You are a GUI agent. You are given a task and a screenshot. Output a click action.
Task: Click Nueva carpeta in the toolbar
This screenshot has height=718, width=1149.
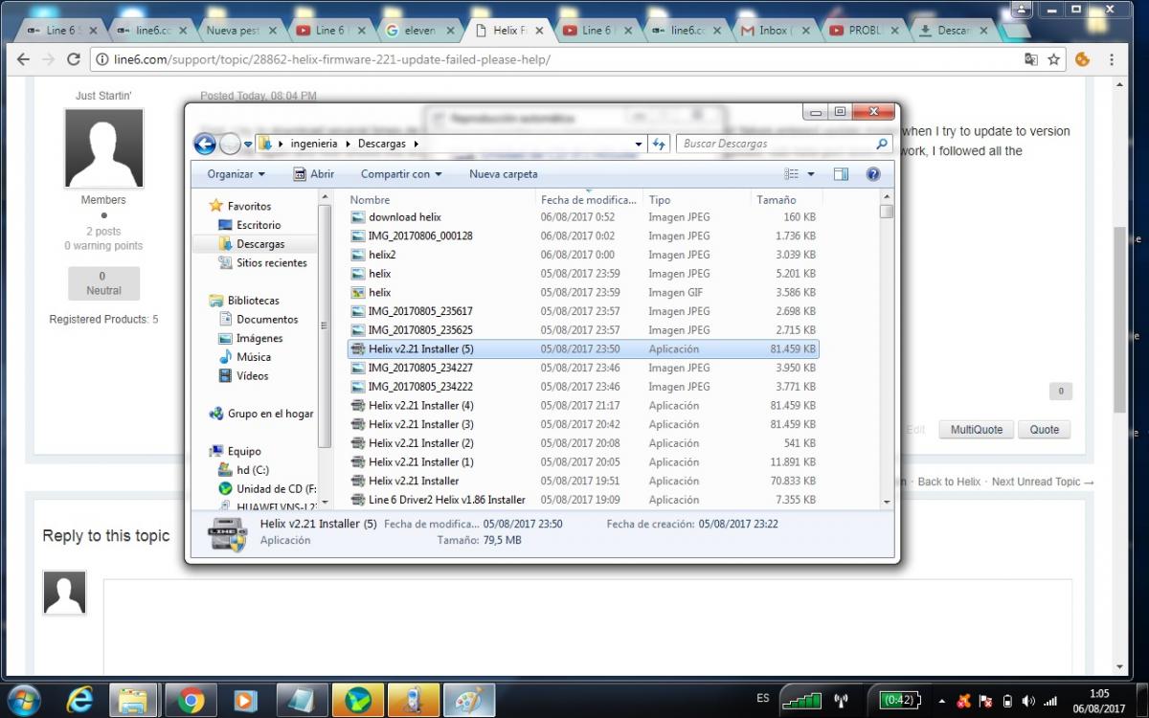(504, 174)
